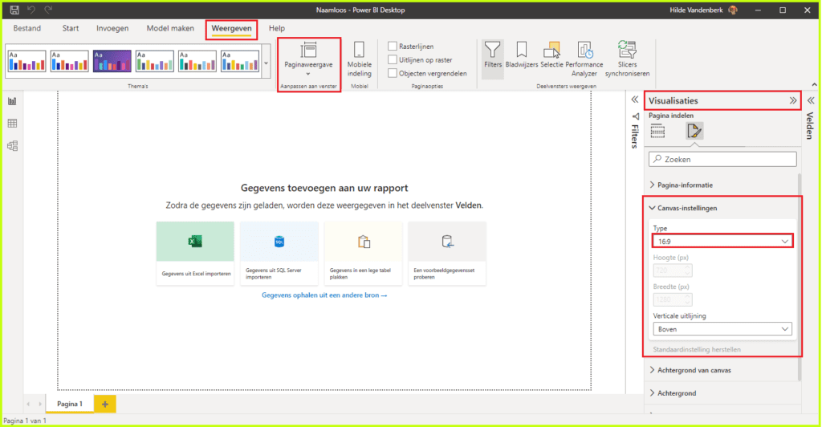Click the Hoogte (px) stepper field
822x427 pixels.
[673, 270]
